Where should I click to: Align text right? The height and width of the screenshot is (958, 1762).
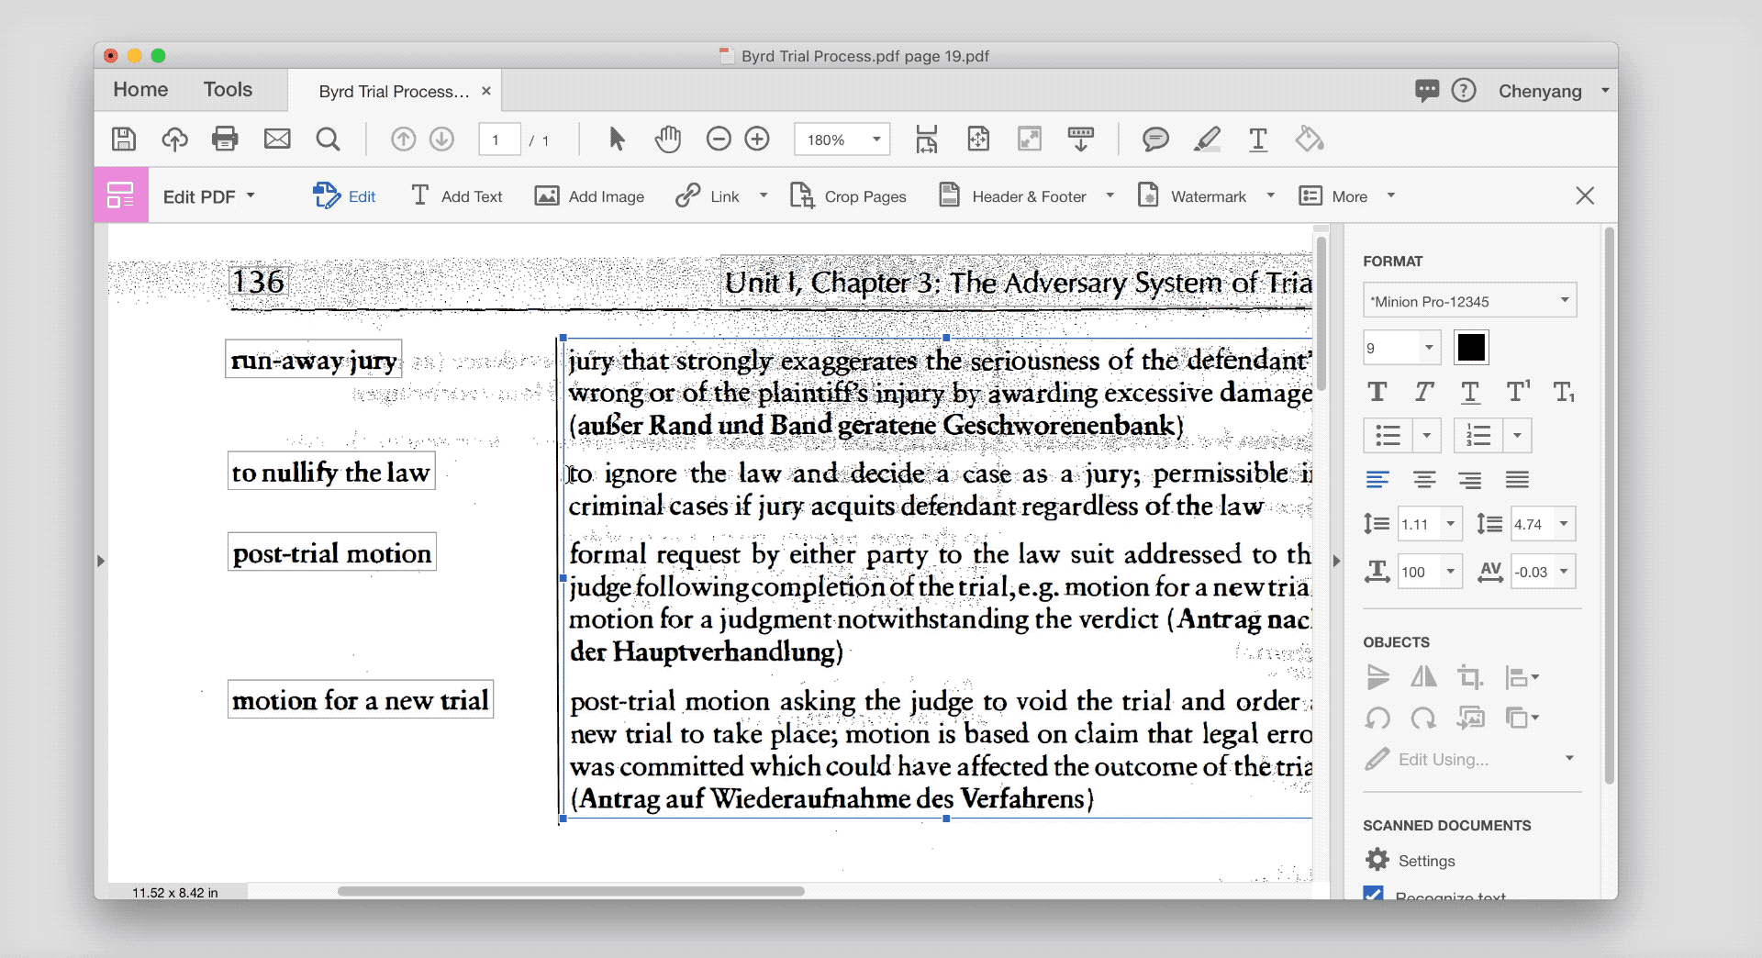pyautogui.click(x=1470, y=479)
